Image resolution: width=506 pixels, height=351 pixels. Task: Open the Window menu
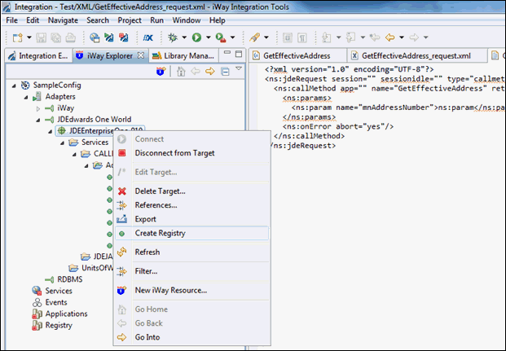click(x=187, y=20)
